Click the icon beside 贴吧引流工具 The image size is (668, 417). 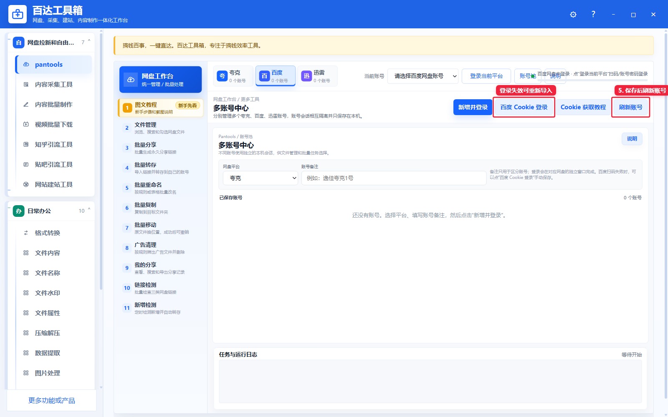coord(26,165)
